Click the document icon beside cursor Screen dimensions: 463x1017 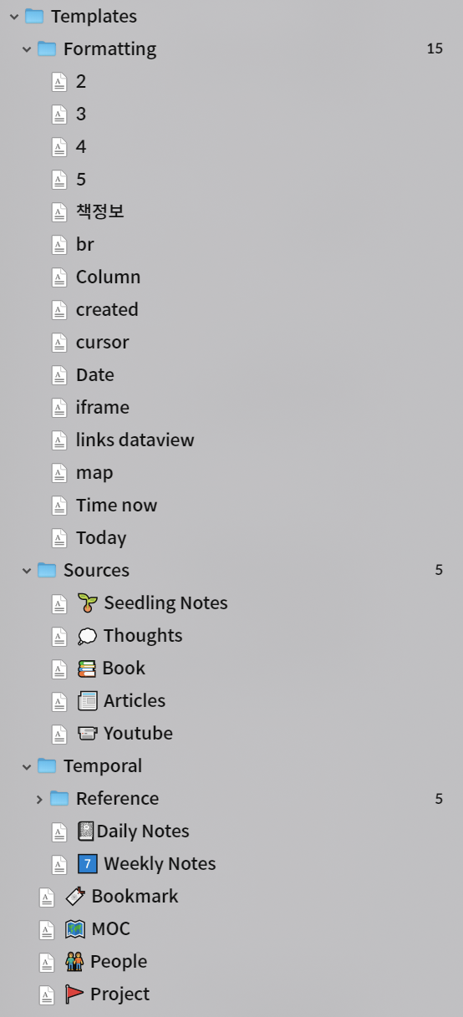coord(59,343)
